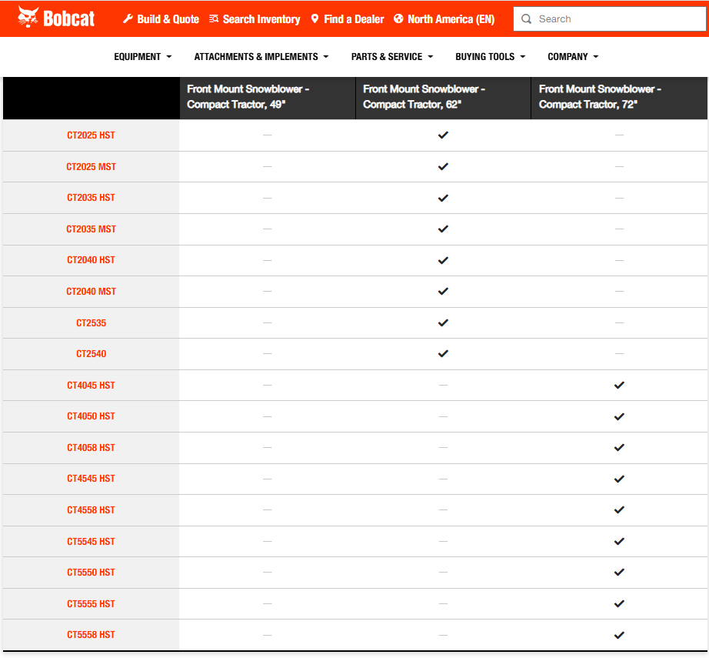Type in the Search input field
Viewport: 709px width, 658px height.
pos(615,19)
